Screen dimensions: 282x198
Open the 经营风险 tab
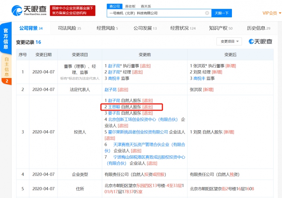tap(107, 28)
